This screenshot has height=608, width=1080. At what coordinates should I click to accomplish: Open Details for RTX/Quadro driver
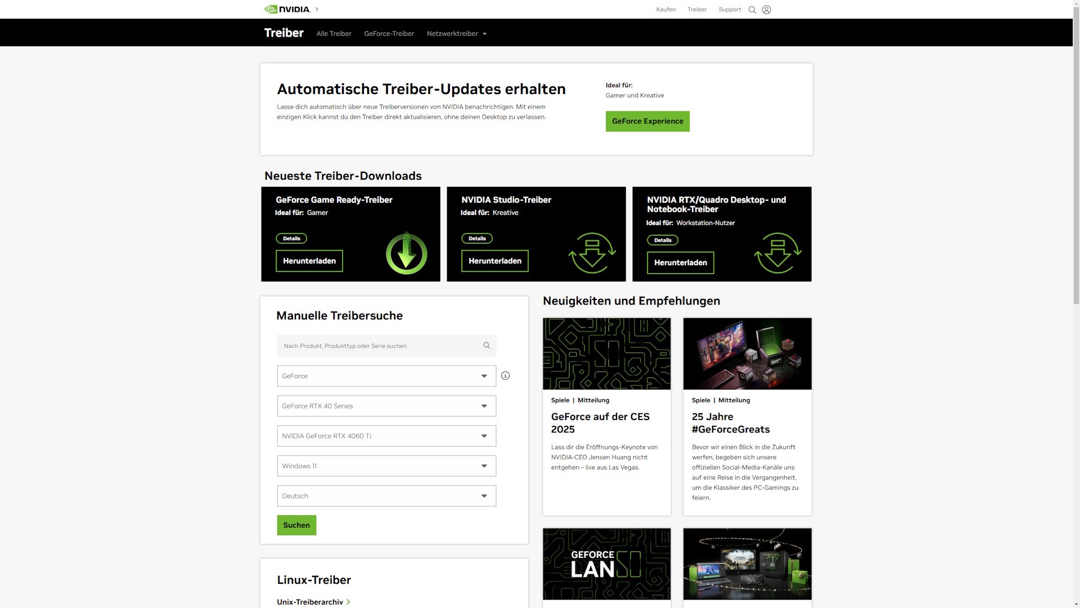coord(663,240)
